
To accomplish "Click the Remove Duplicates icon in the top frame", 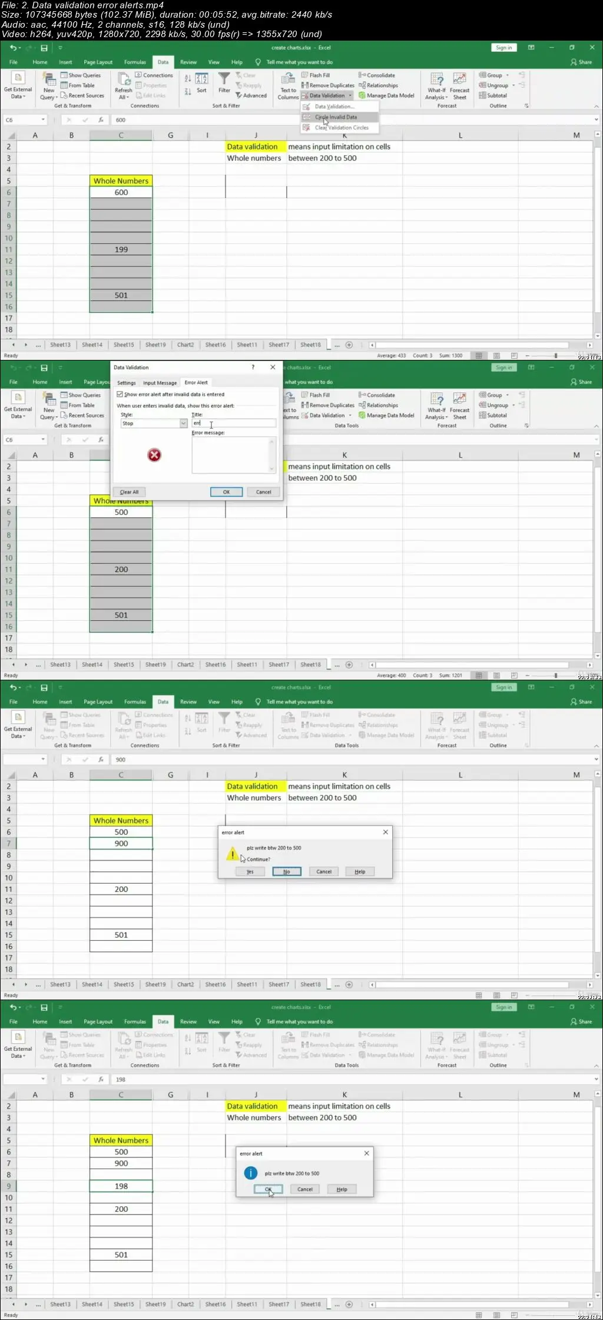I will [x=305, y=85].
